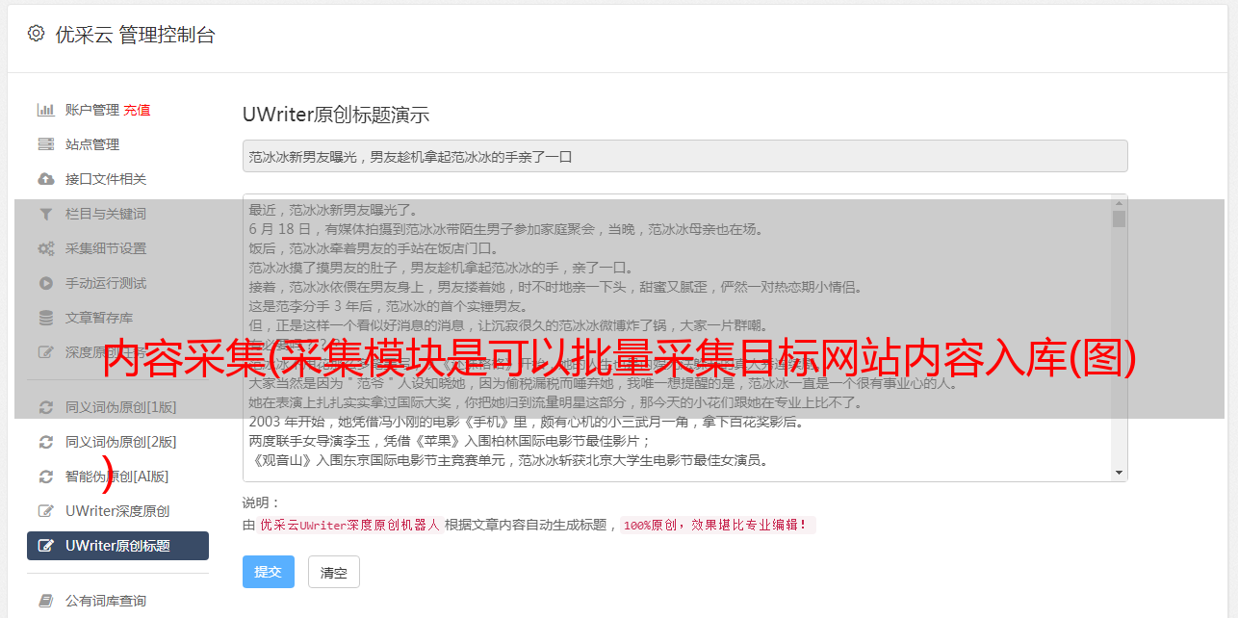This screenshot has width=1238, height=618.
Task: Click the 公有词库查询 book icon
Action: tap(45, 601)
